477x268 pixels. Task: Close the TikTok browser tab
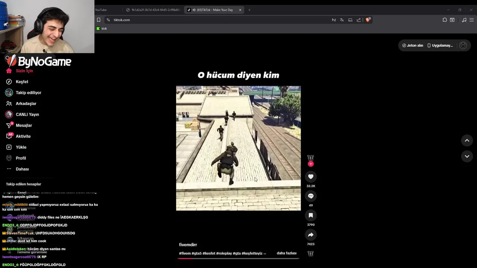(x=240, y=10)
